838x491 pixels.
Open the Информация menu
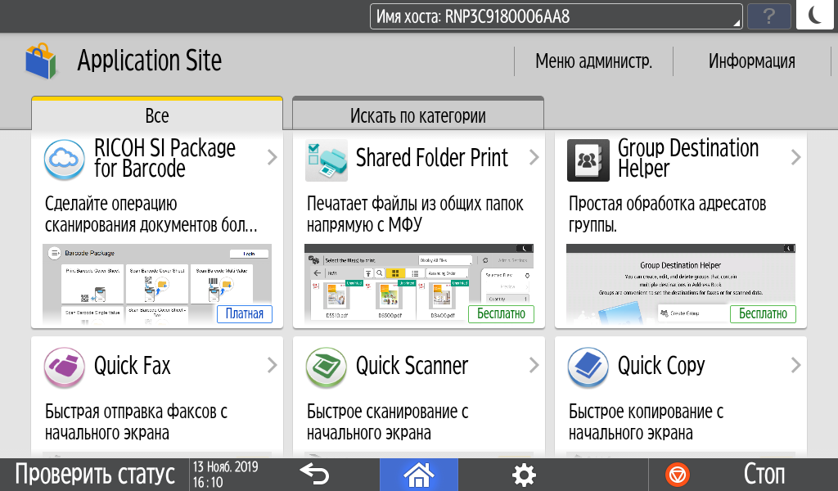(x=751, y=61)
